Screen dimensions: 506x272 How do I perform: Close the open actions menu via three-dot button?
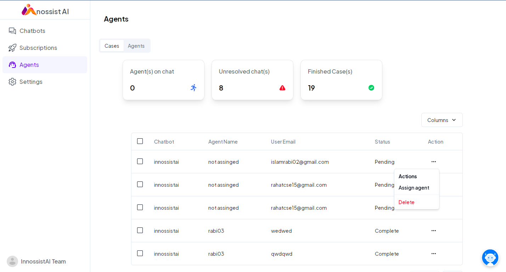coord(433,162)
